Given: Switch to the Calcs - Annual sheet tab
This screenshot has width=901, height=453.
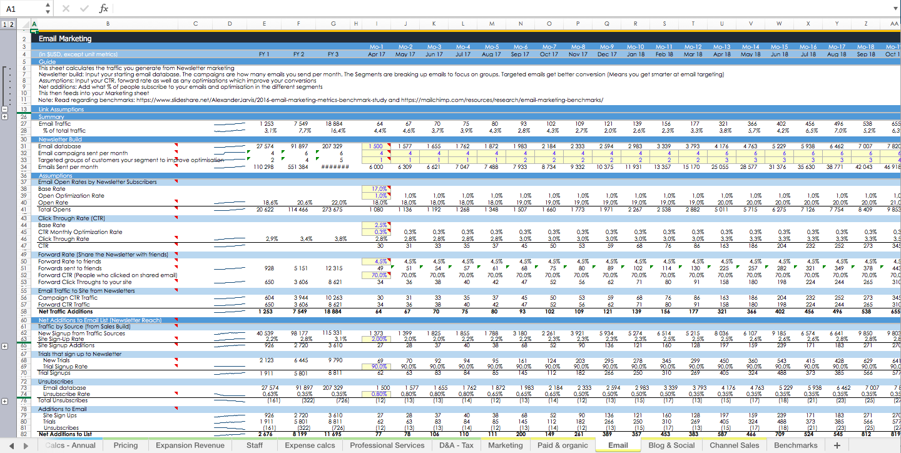Looking at the screenshot, I should click(x=71, y=445).
